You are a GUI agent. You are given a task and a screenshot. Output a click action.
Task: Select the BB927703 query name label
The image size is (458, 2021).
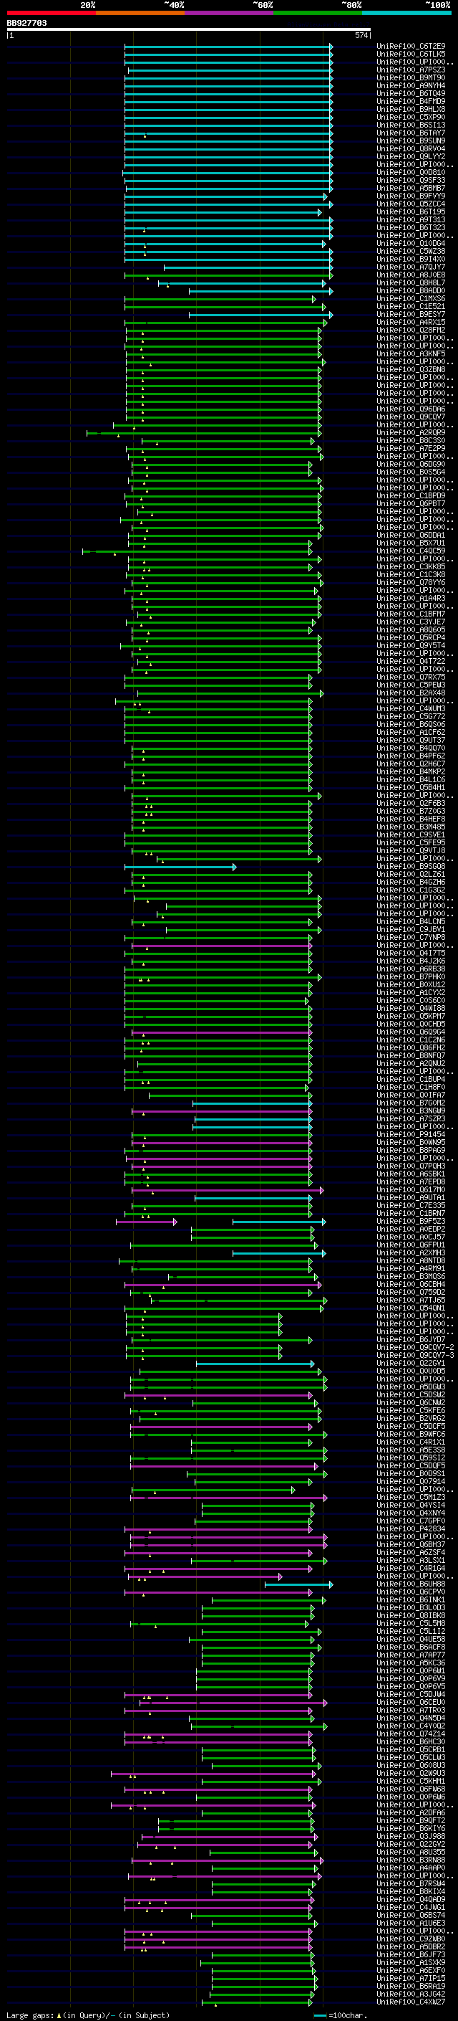26,23
